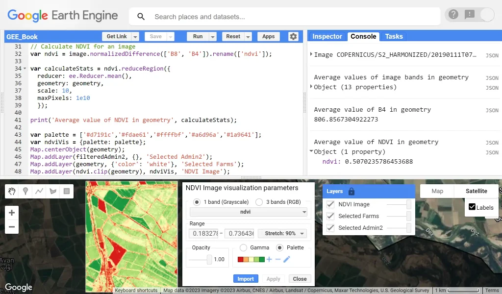The height and width of the screenshot is (294, 502).
Task: Click the search magnifier icon
Action: [x=141, y=17]
